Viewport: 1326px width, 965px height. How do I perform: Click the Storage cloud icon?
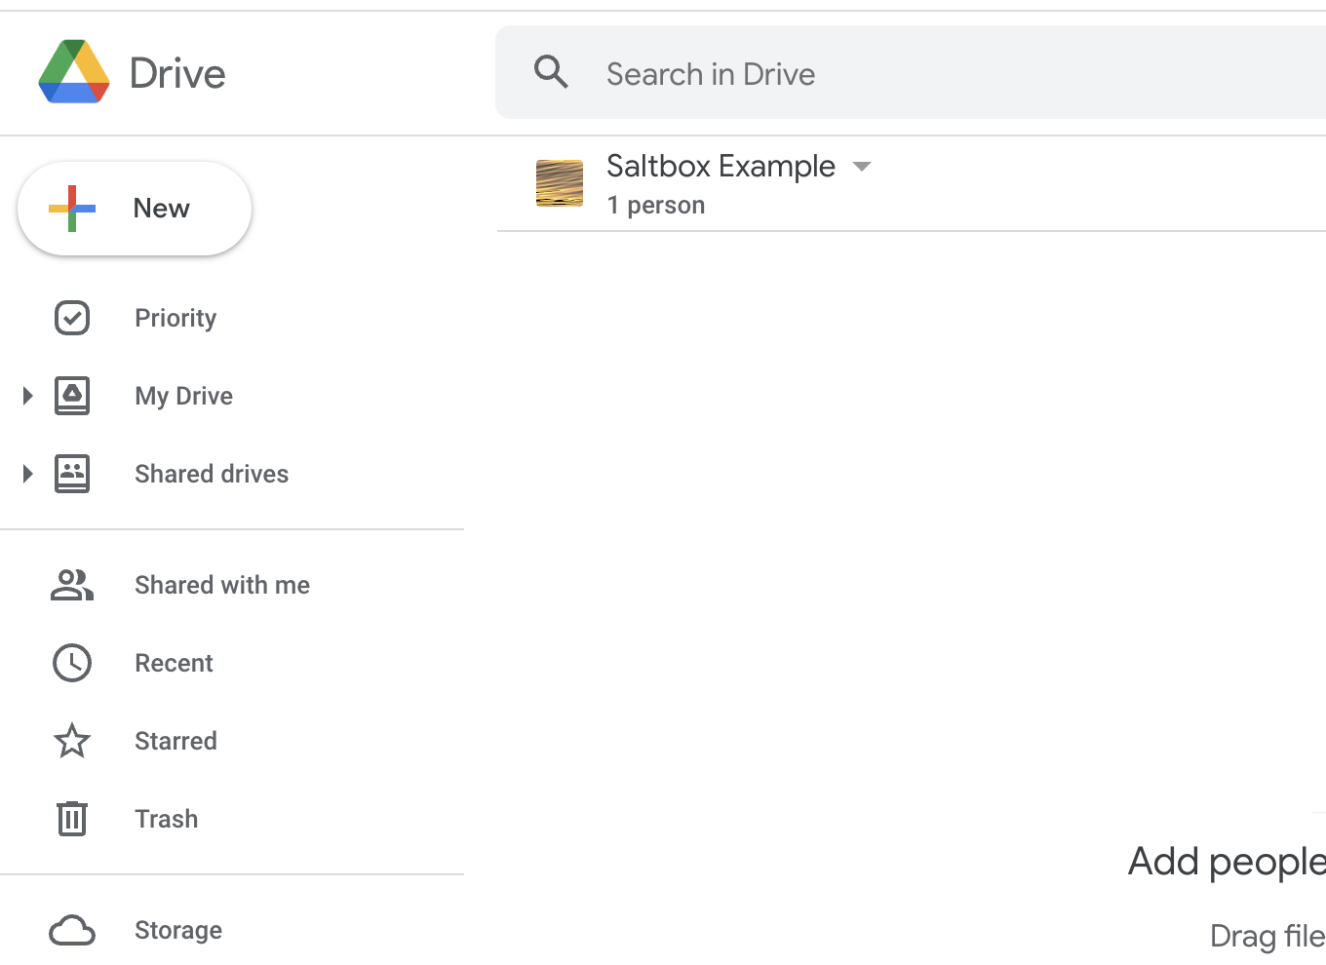click(72, 930)
